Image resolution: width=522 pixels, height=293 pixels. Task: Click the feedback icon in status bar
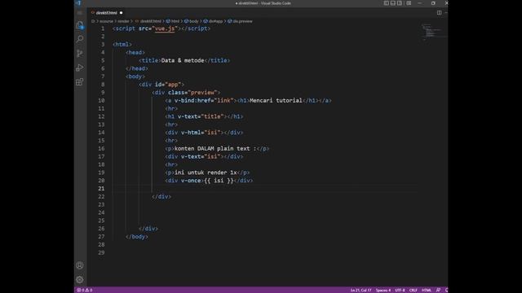click(x=438, y=290)
